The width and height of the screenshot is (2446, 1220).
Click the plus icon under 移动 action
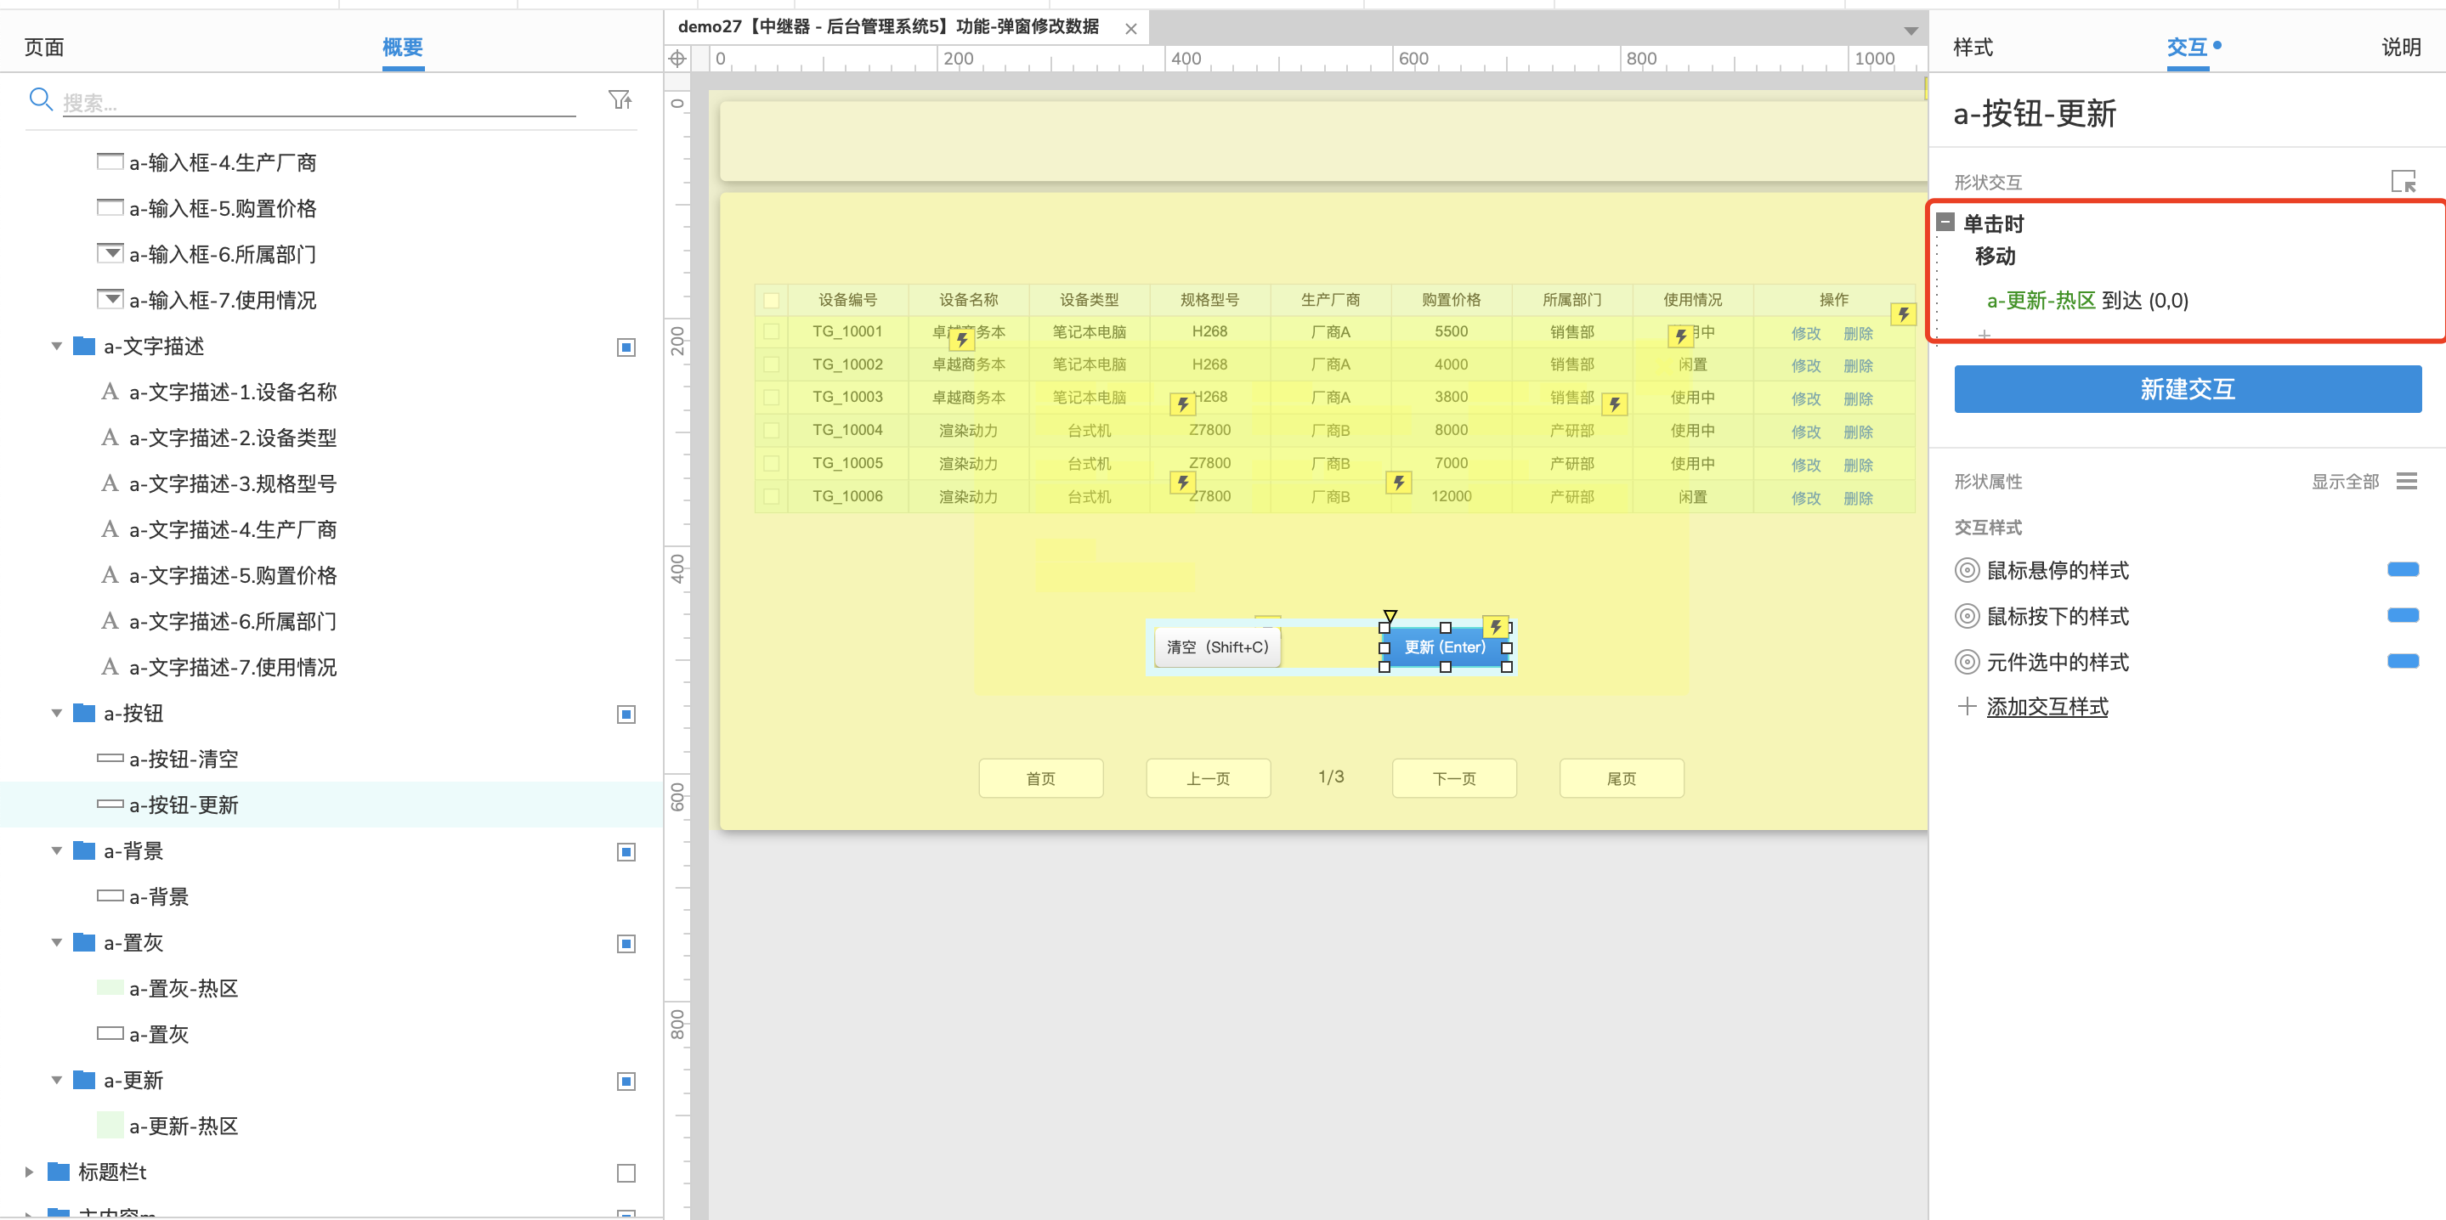click(1984, 334)
